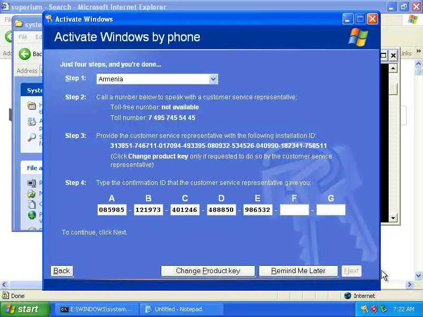Image resolution: width=423 pixels, height=317 pixels.
Task: Click confirmation ID field D
Action: 221,210
